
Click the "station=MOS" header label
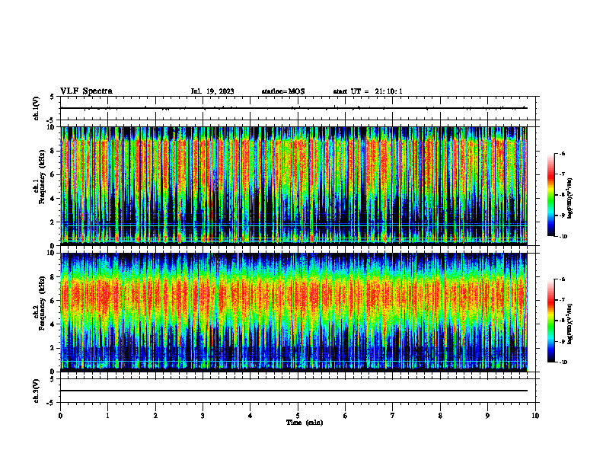pyautogui.click(x=283, y=91)
